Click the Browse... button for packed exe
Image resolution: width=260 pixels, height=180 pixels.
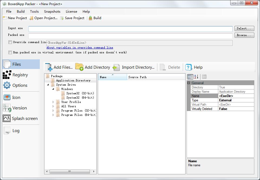click(x=244, y=35)
